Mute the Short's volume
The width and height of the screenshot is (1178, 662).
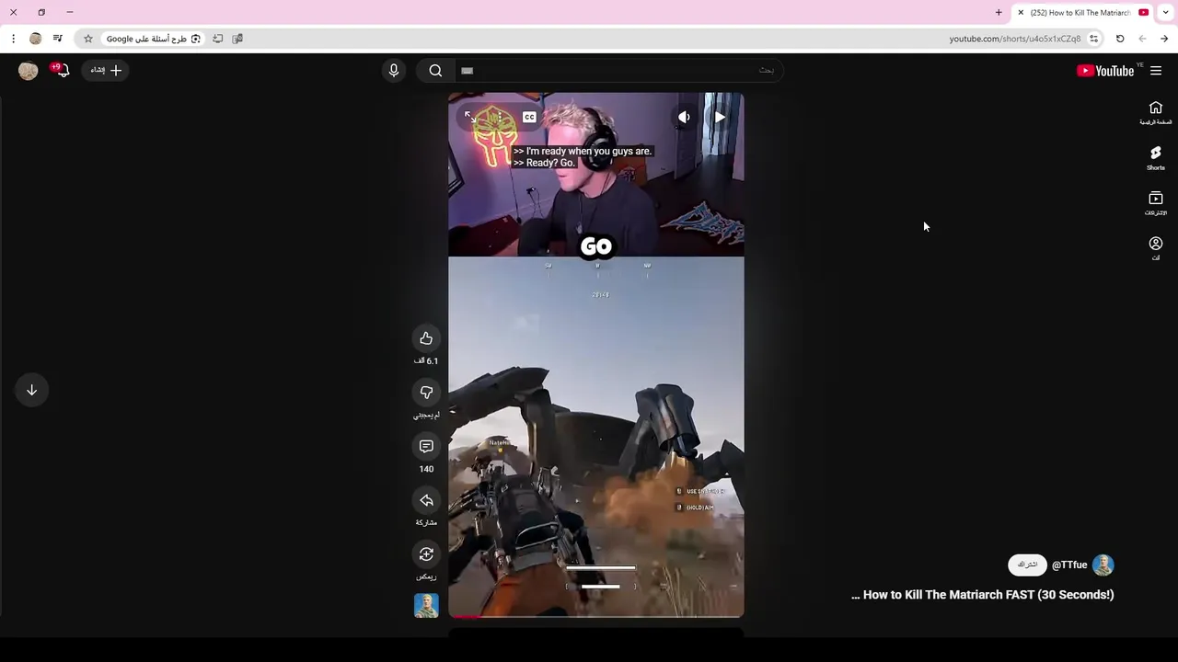pyautogui.click(x=684, y=117)
